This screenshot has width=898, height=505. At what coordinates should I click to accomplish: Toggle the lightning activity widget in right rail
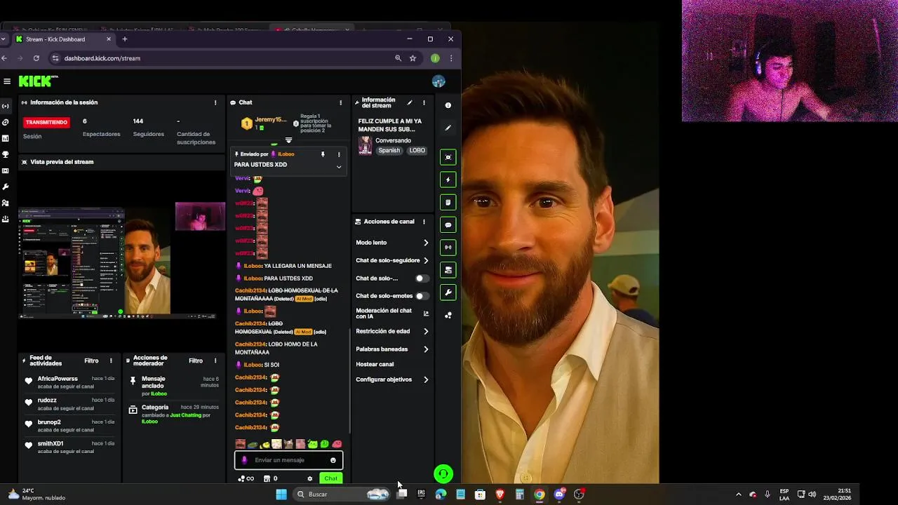point(448,180)
